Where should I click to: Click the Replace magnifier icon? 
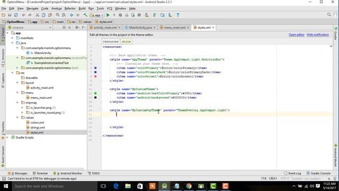64,15
